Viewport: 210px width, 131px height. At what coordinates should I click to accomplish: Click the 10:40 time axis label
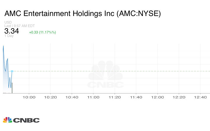(72, 97)
